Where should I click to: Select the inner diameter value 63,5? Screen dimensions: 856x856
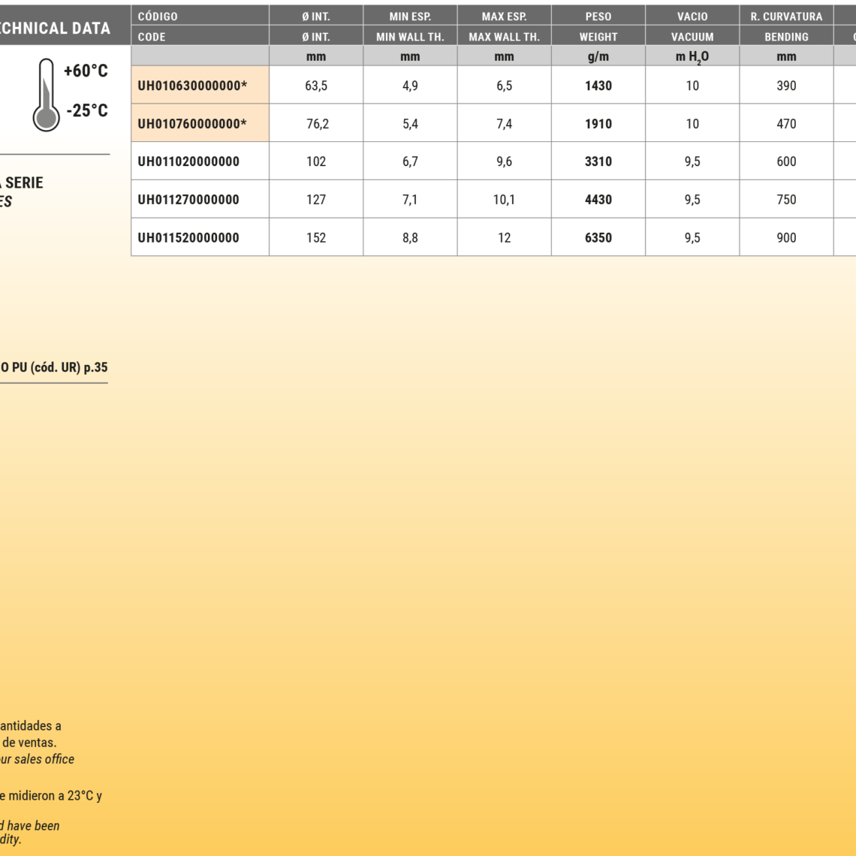click(316, 86)
